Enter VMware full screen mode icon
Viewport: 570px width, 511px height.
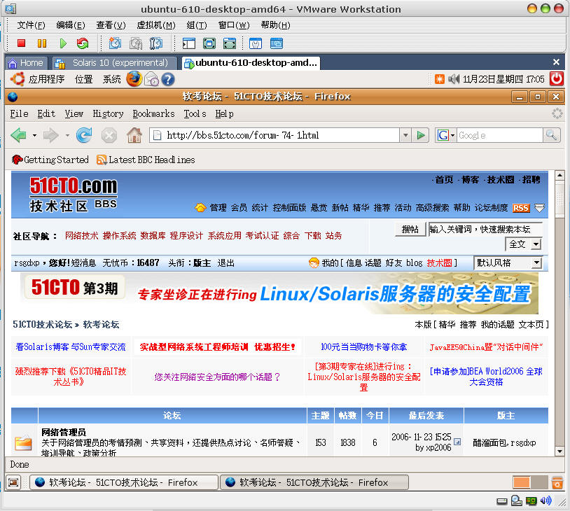(209, 43)
